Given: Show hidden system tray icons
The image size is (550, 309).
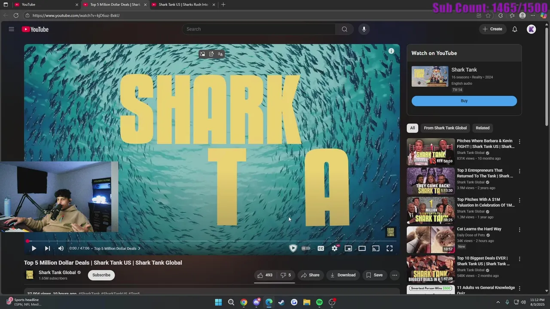Looking at the screenshot, I should (x=498, y=302).
